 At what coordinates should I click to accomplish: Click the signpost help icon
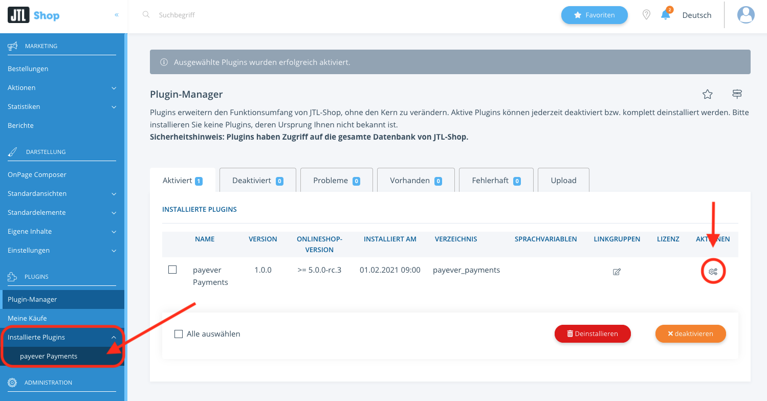pos(737,94)
